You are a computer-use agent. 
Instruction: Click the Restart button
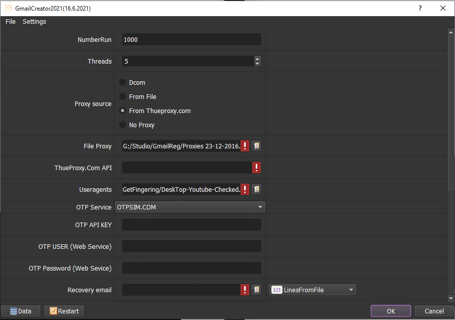point(64,311)
